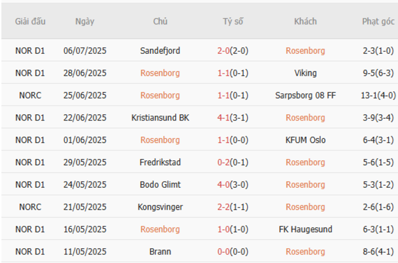Open Kristiansund BK team page
The image size is (398, 263).
click(160, 117)
